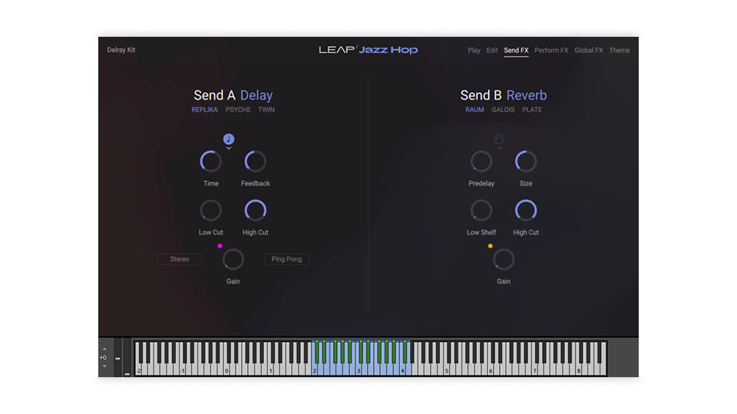Select the TWIN delay algorithm

(x=266, y=110)
